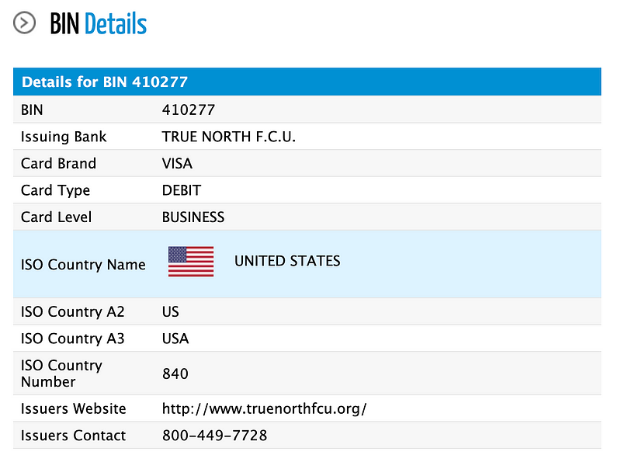Viewport: 621px width, 462px height.
Task: Select the Card Level row label
Action: (x=56, y=217)
